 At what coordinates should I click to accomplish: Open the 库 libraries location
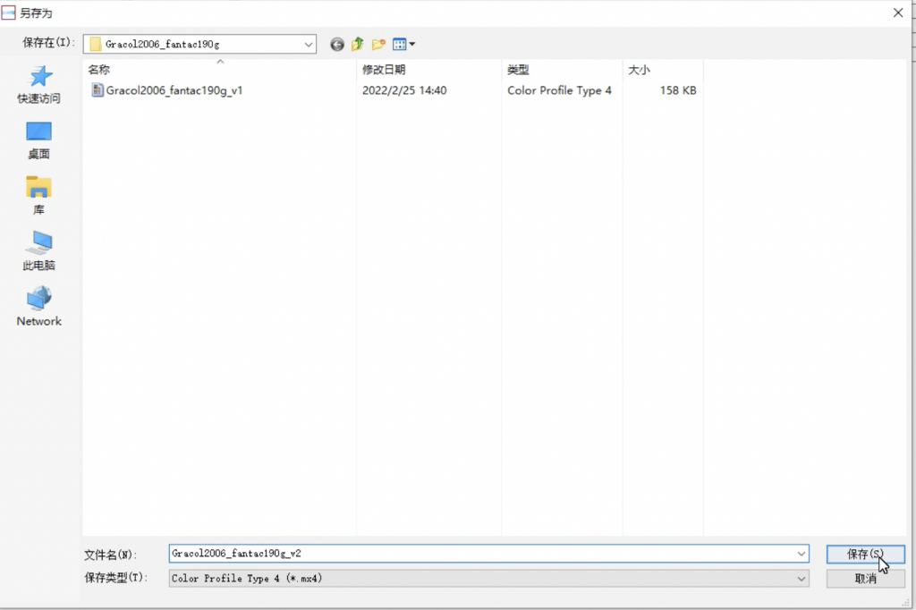point(39,196)
